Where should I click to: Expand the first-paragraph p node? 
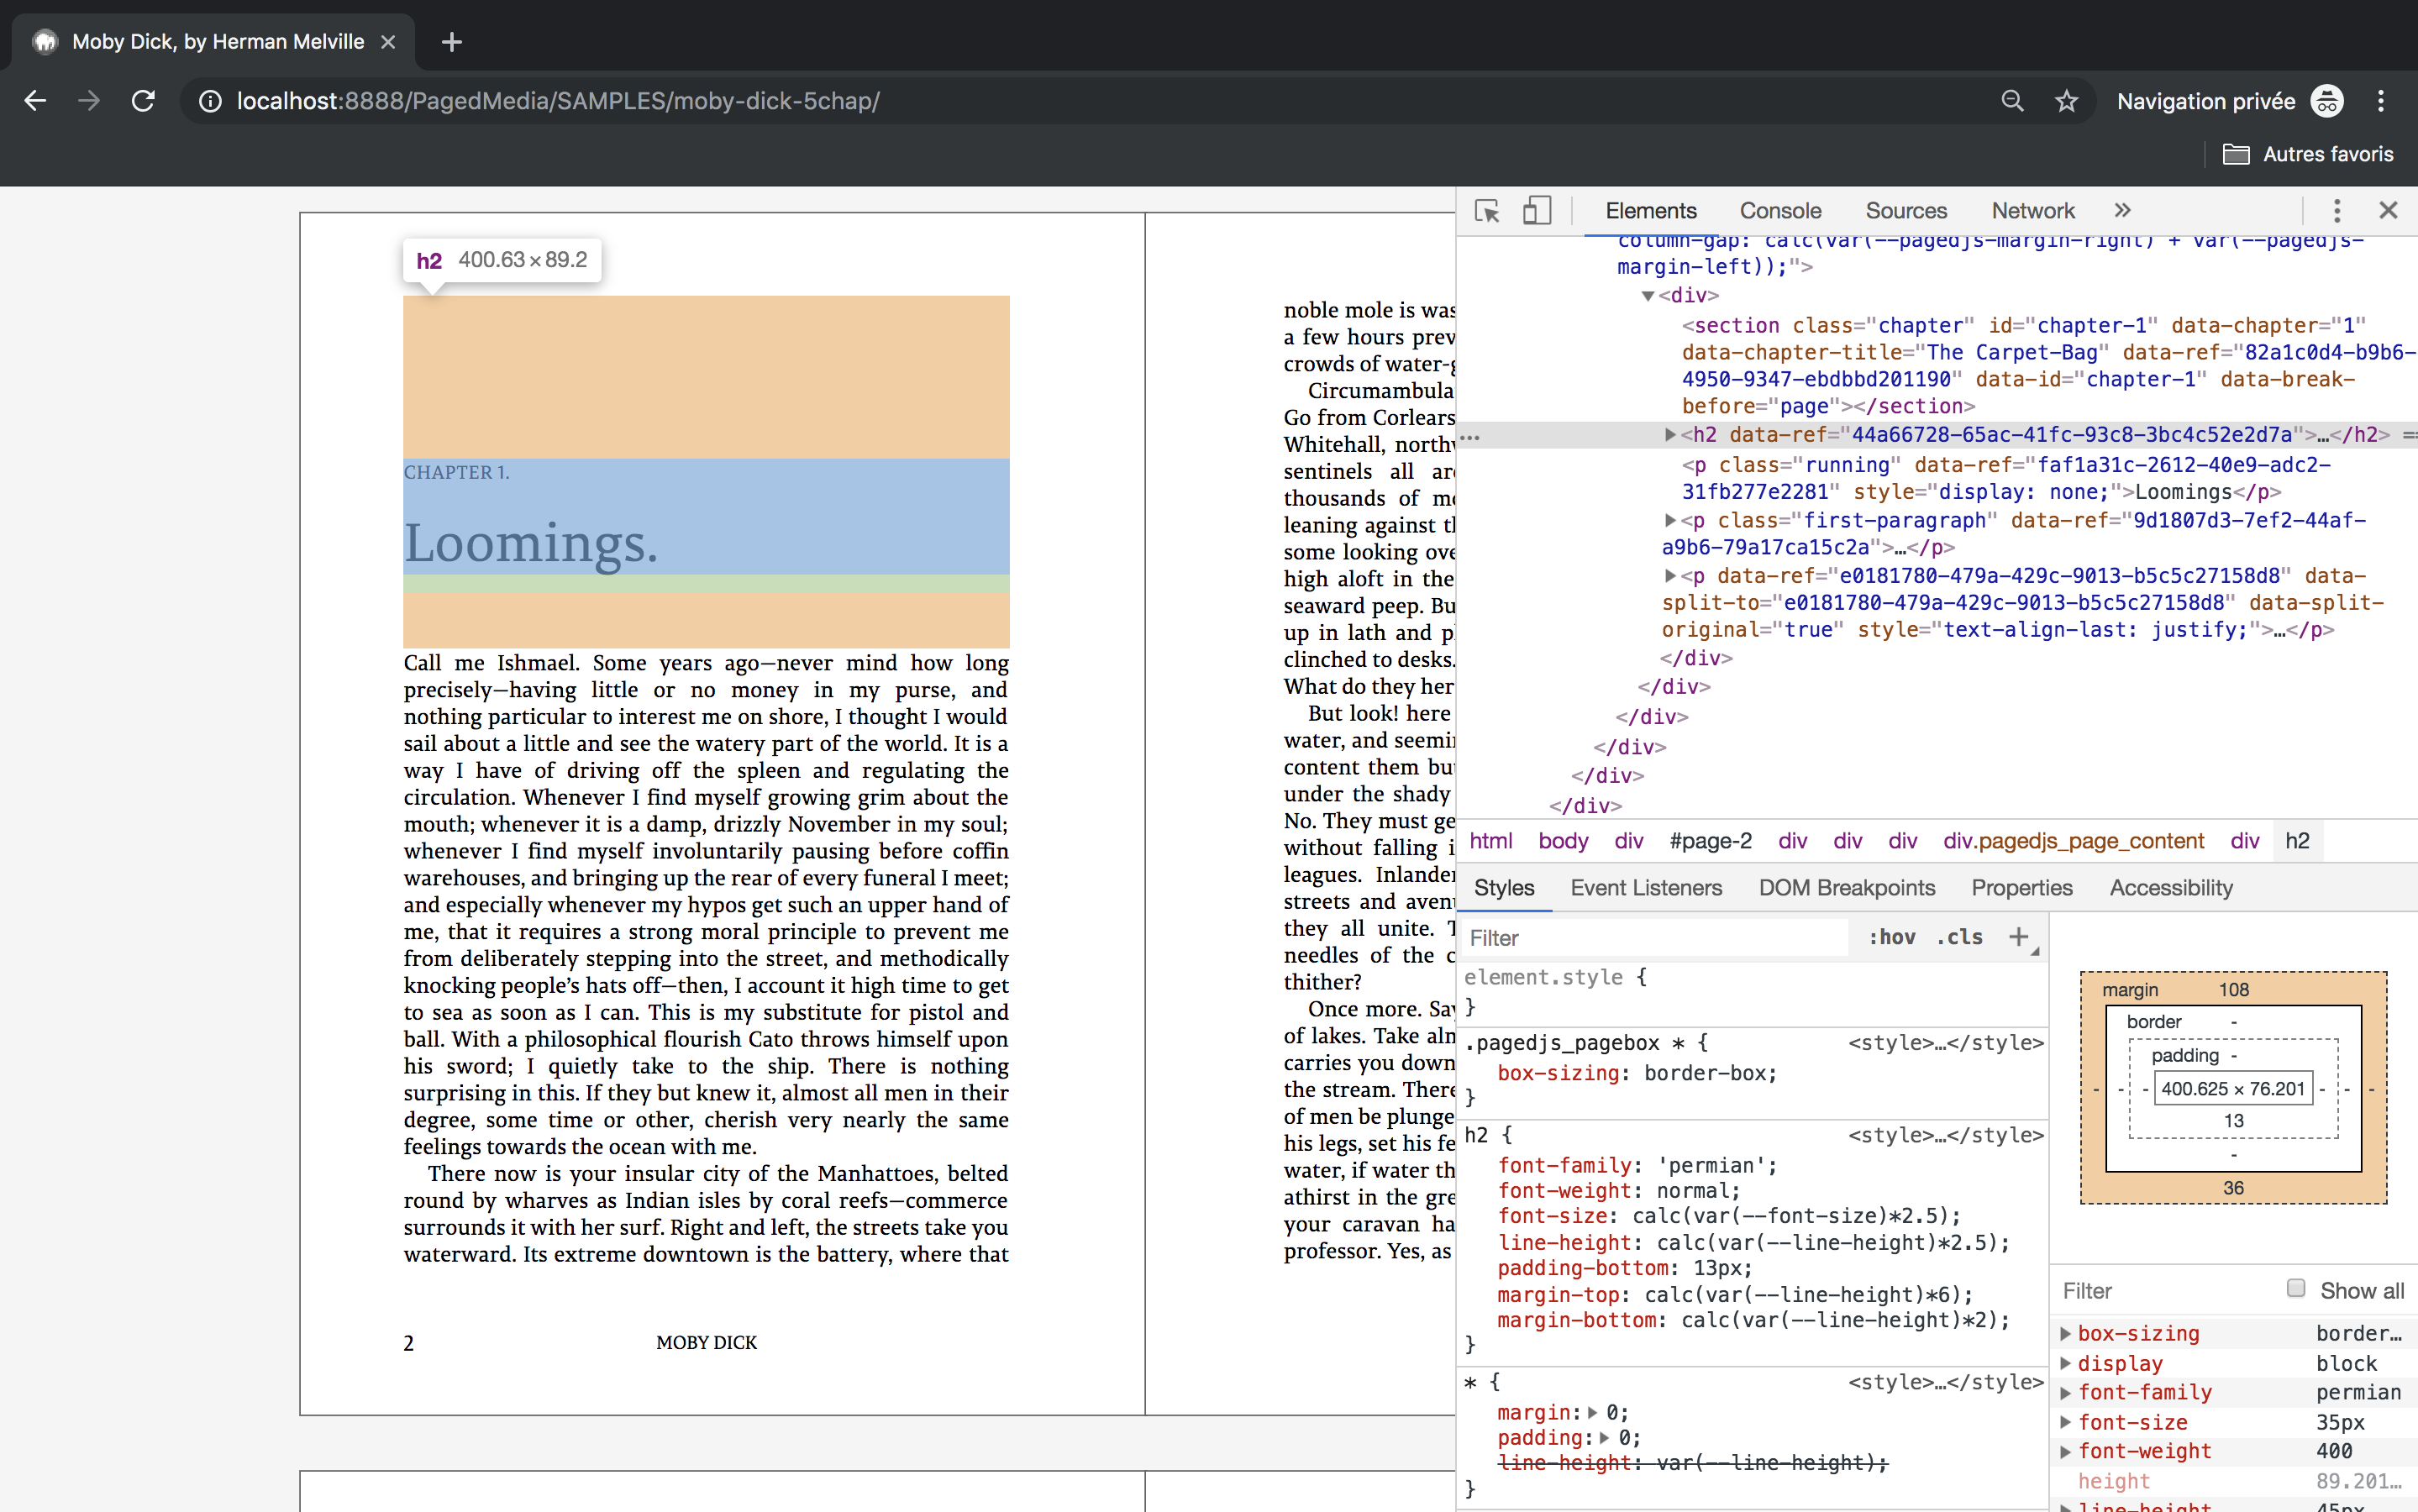[1669, 520]
